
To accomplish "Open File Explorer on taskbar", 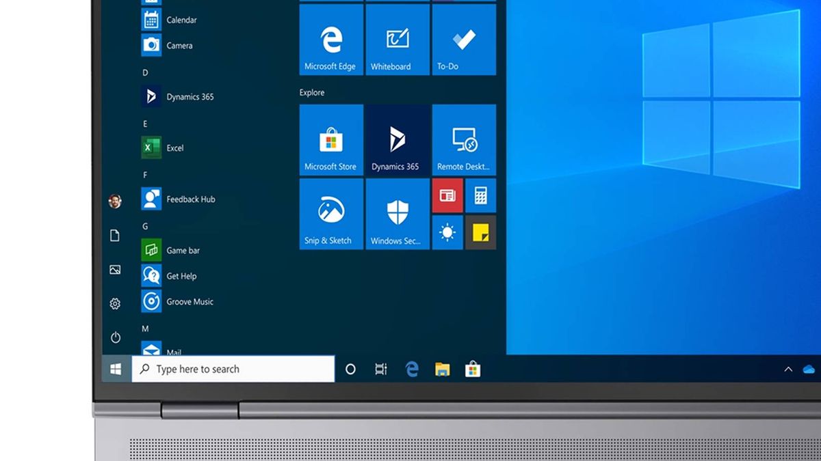I will pos(443,369).
